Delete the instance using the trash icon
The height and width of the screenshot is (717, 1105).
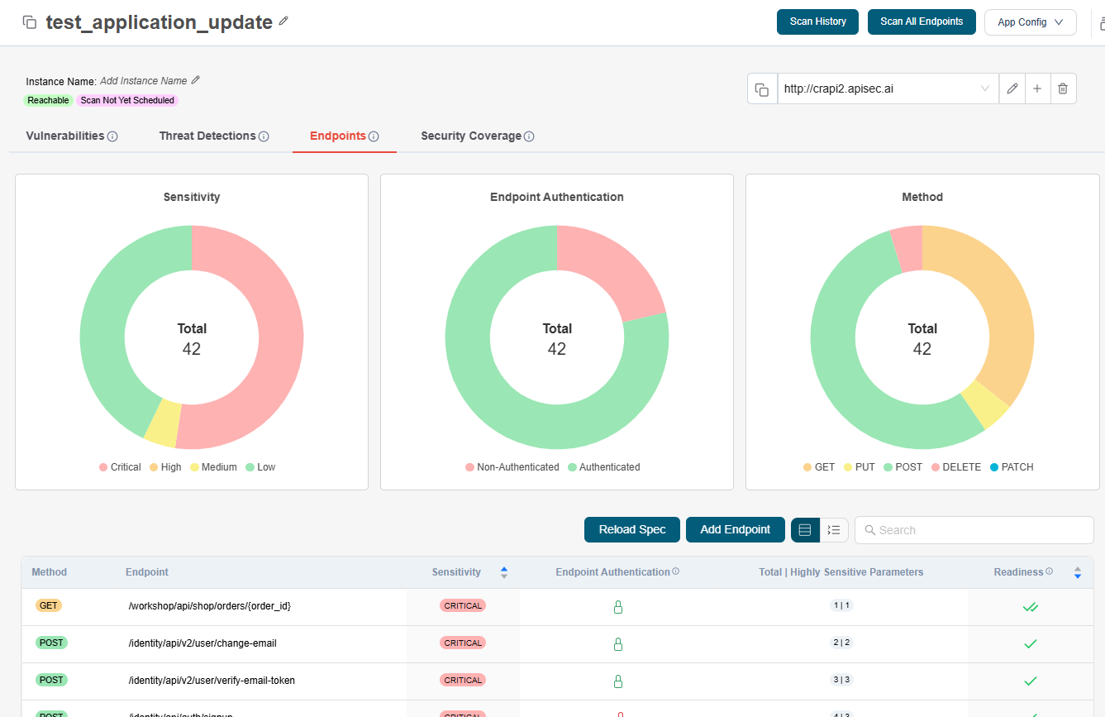pyautogui.click(x=1063, y=89)
